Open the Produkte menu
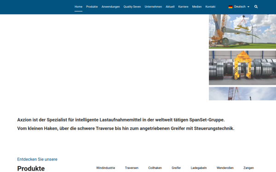This screenshot has height=172, width=276. [x=92, y=7]
